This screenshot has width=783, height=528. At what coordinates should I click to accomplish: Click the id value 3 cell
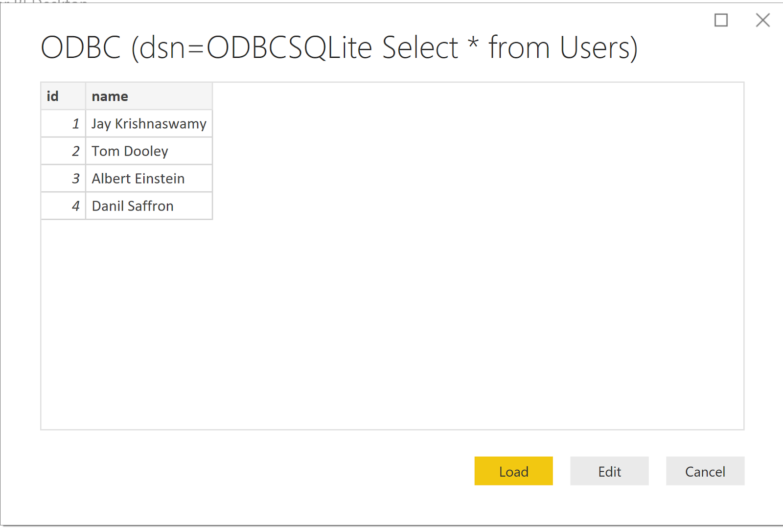click(x=63, y=178)
